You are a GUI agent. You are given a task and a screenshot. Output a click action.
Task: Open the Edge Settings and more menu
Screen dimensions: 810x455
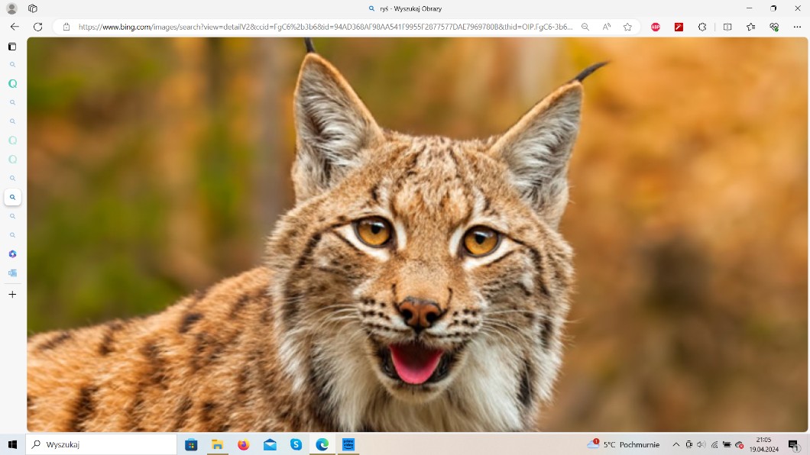click(797, 27)
